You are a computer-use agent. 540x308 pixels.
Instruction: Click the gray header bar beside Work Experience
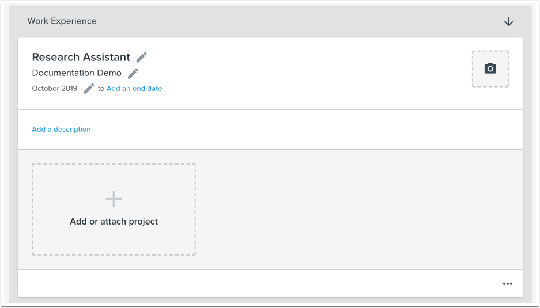(300, 21)
